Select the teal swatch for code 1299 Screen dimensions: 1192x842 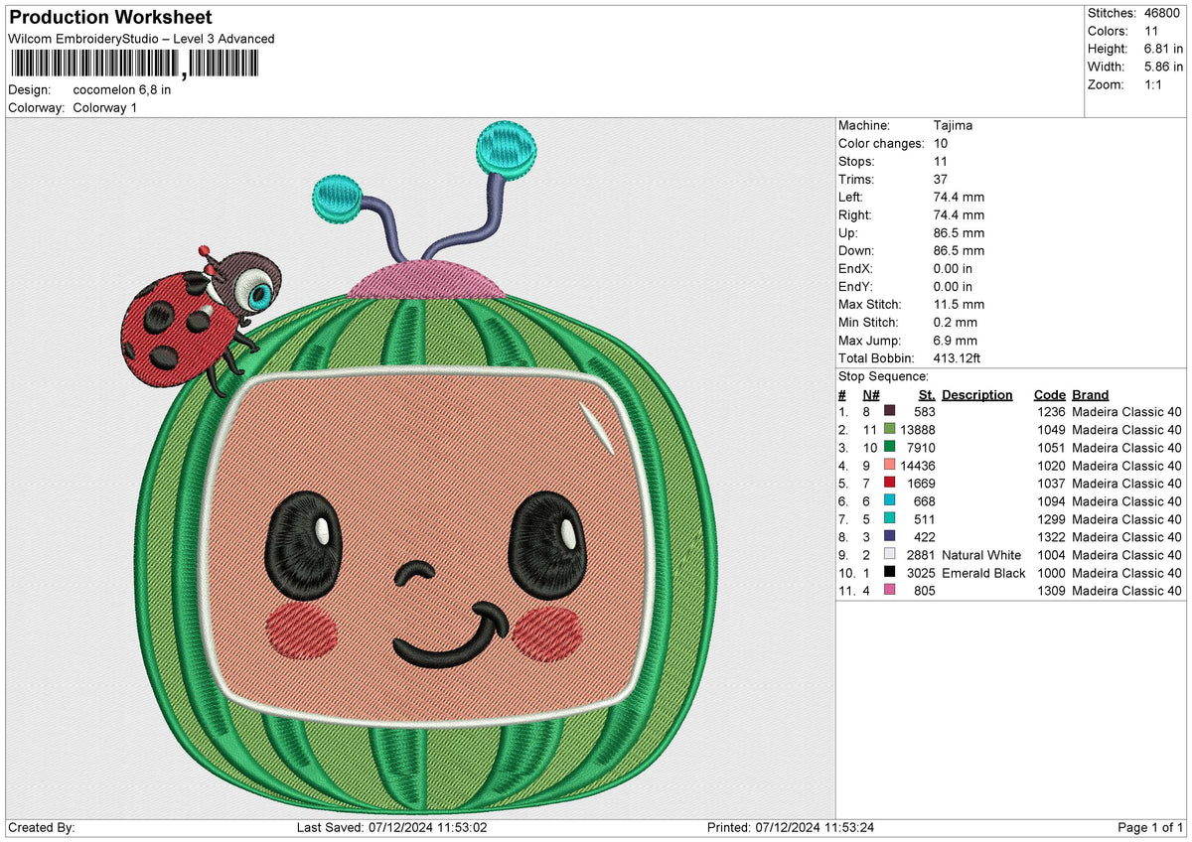[x=890, y=517]
